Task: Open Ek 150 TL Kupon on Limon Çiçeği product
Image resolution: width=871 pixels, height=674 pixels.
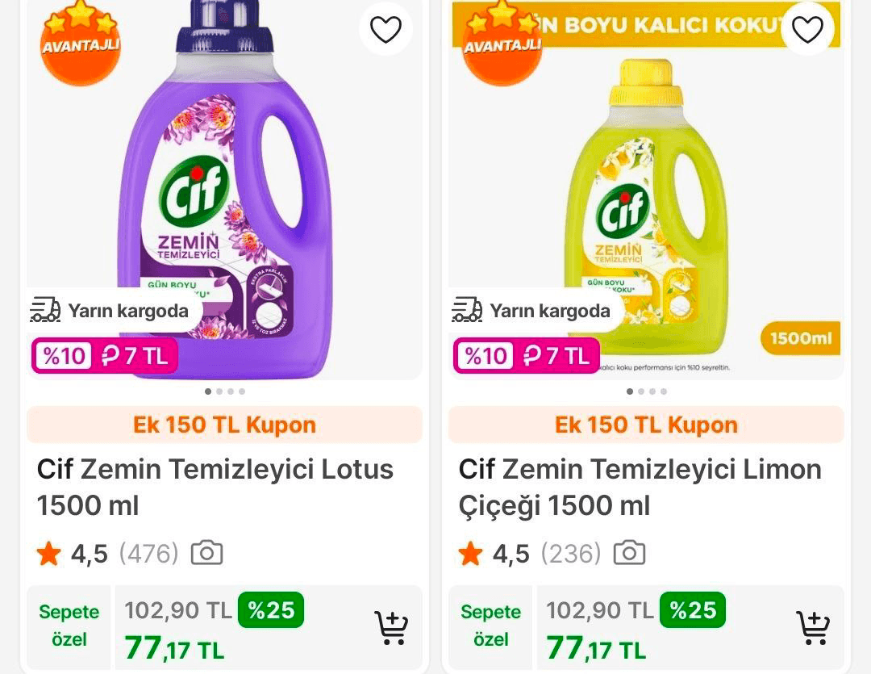Action: click(646, 425)
